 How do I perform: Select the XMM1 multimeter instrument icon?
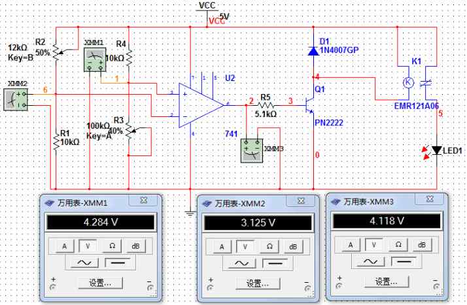click(x=95, y=59)
